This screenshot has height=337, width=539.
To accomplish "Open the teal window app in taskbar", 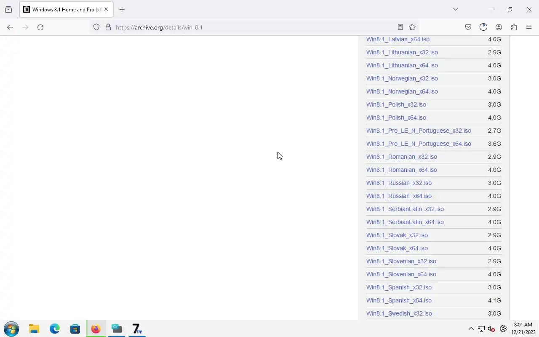I will coord(117,329).
